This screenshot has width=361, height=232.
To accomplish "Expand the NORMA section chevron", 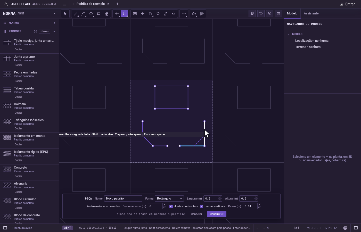I will point(54,23).
